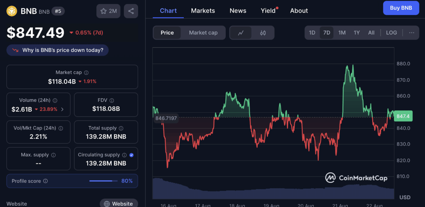Open the chart more options menu
Screen dimensions: 425x207
pos(411,33)
